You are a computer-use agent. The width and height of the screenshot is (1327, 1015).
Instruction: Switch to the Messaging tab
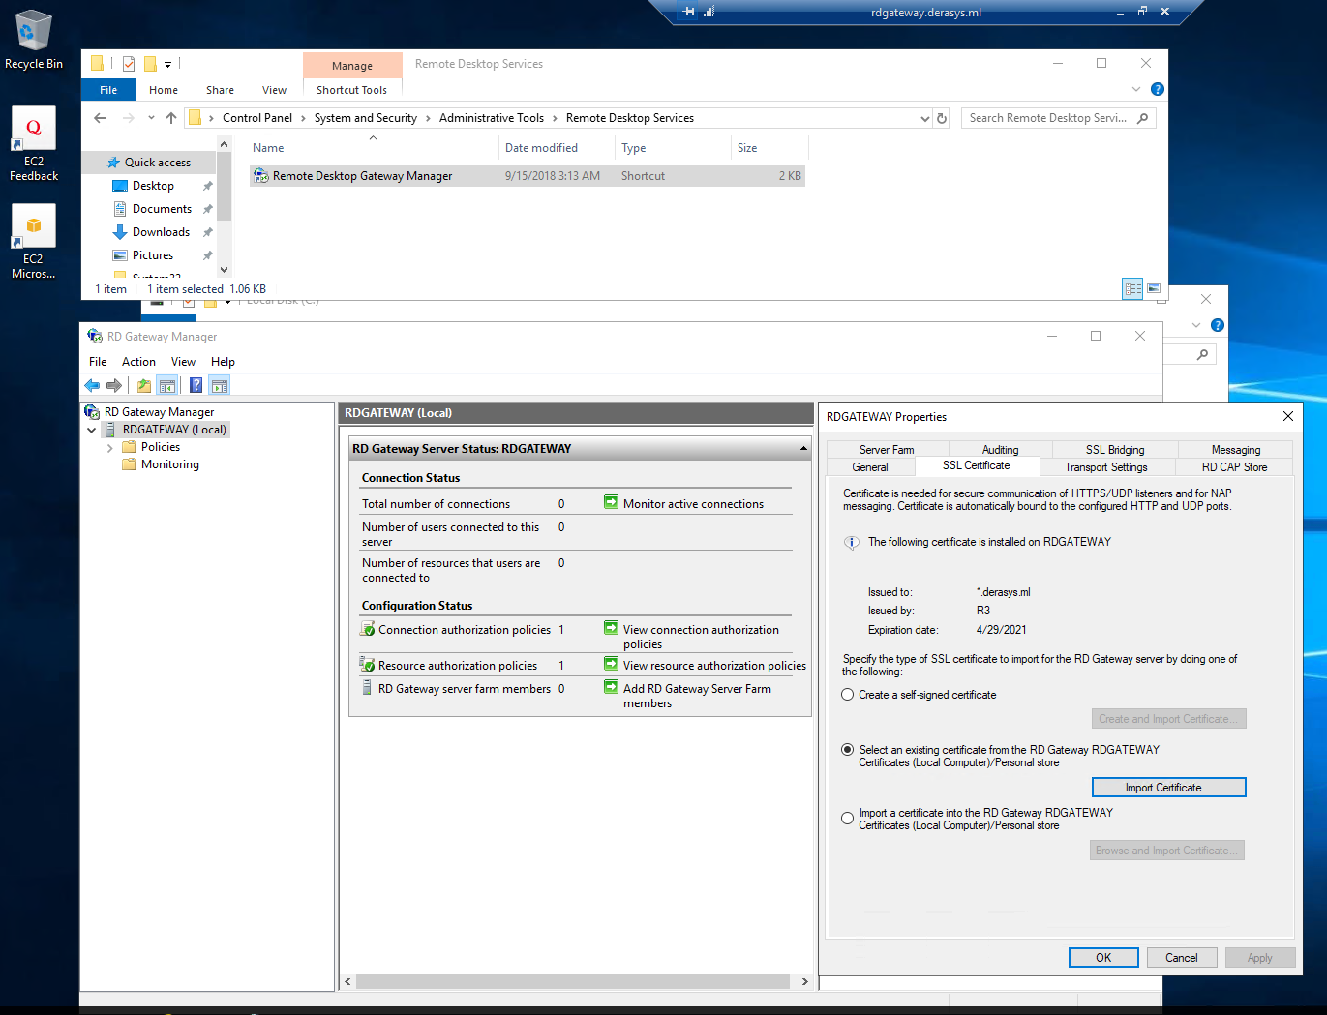coord(1236,450)
